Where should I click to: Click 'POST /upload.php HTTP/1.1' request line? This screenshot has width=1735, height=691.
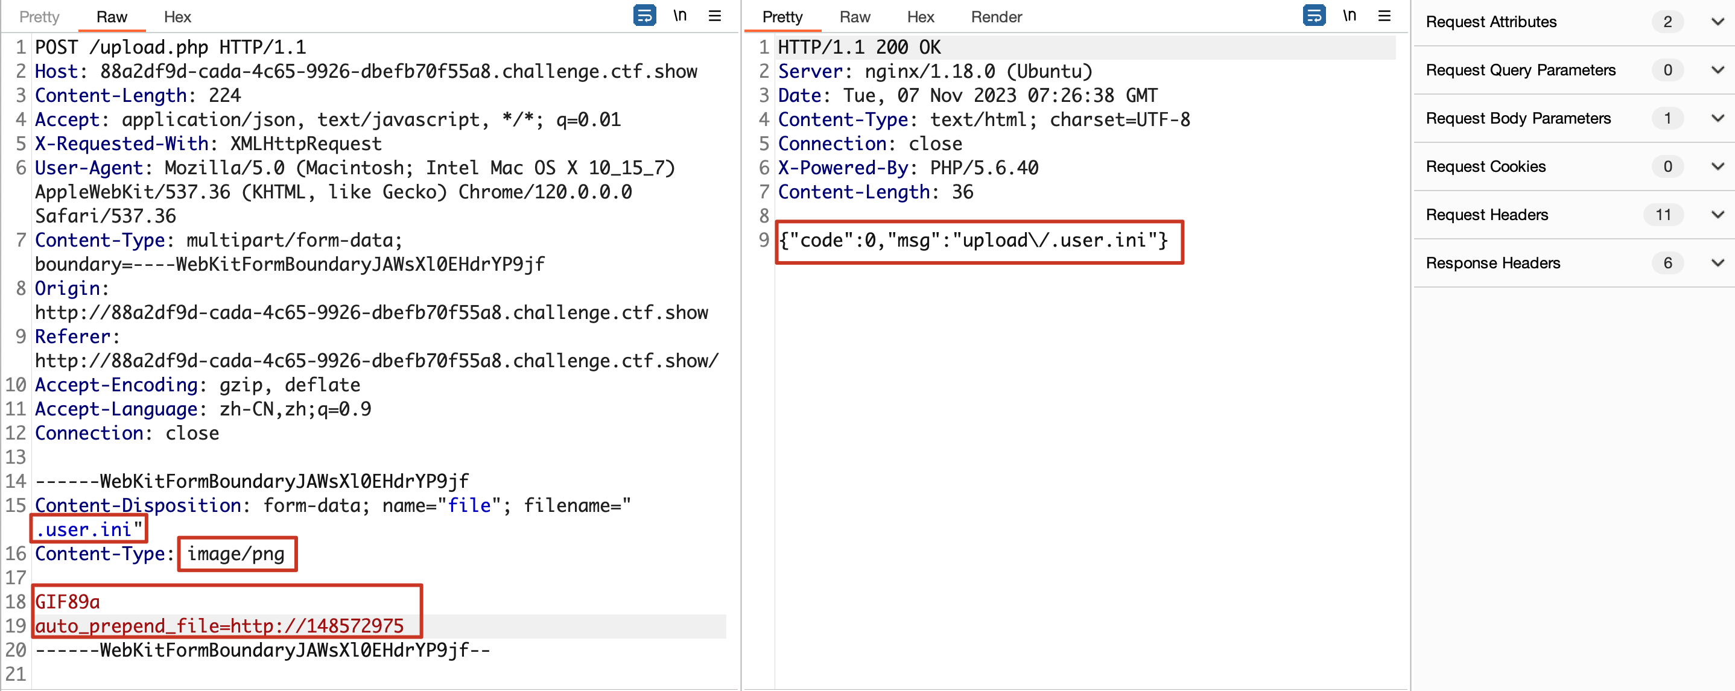(170, 47)
